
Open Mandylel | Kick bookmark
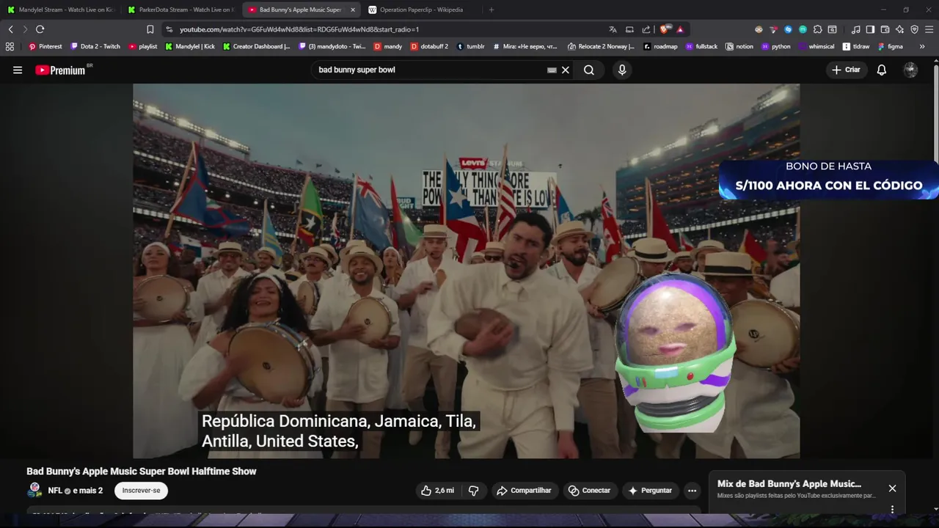tap(190, 46)
